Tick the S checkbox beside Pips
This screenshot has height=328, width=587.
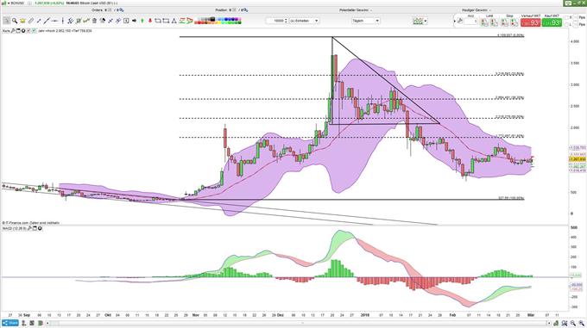point(566,17)
